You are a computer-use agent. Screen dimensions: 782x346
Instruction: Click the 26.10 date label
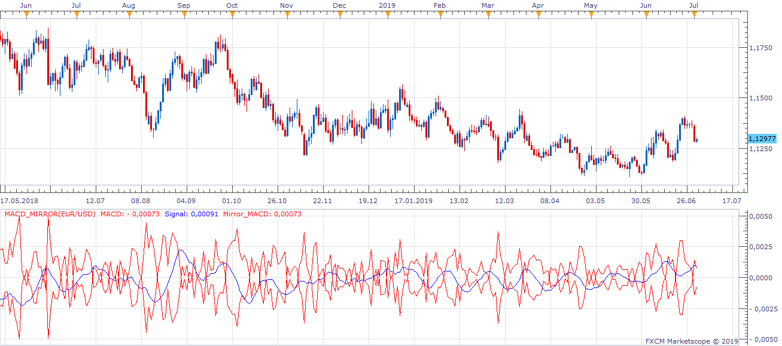click(277, 201)
